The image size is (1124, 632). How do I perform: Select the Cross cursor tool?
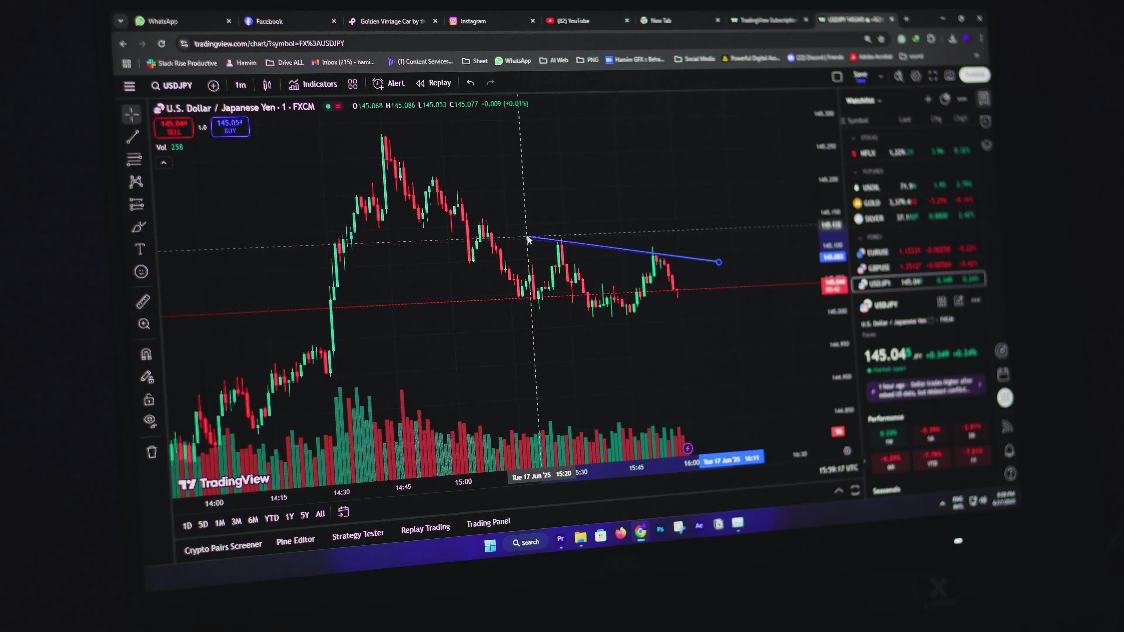pyautogui.click(x=131, y=114)
